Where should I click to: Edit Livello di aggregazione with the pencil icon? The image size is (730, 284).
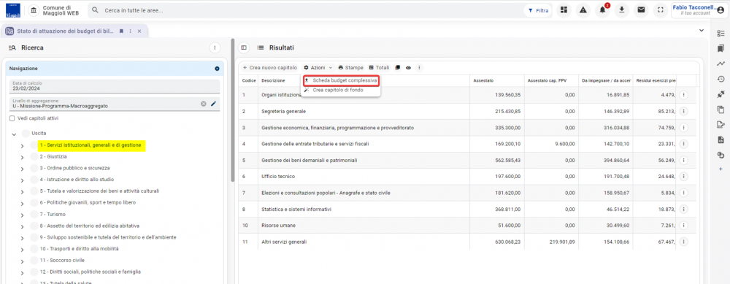point(214,104)
